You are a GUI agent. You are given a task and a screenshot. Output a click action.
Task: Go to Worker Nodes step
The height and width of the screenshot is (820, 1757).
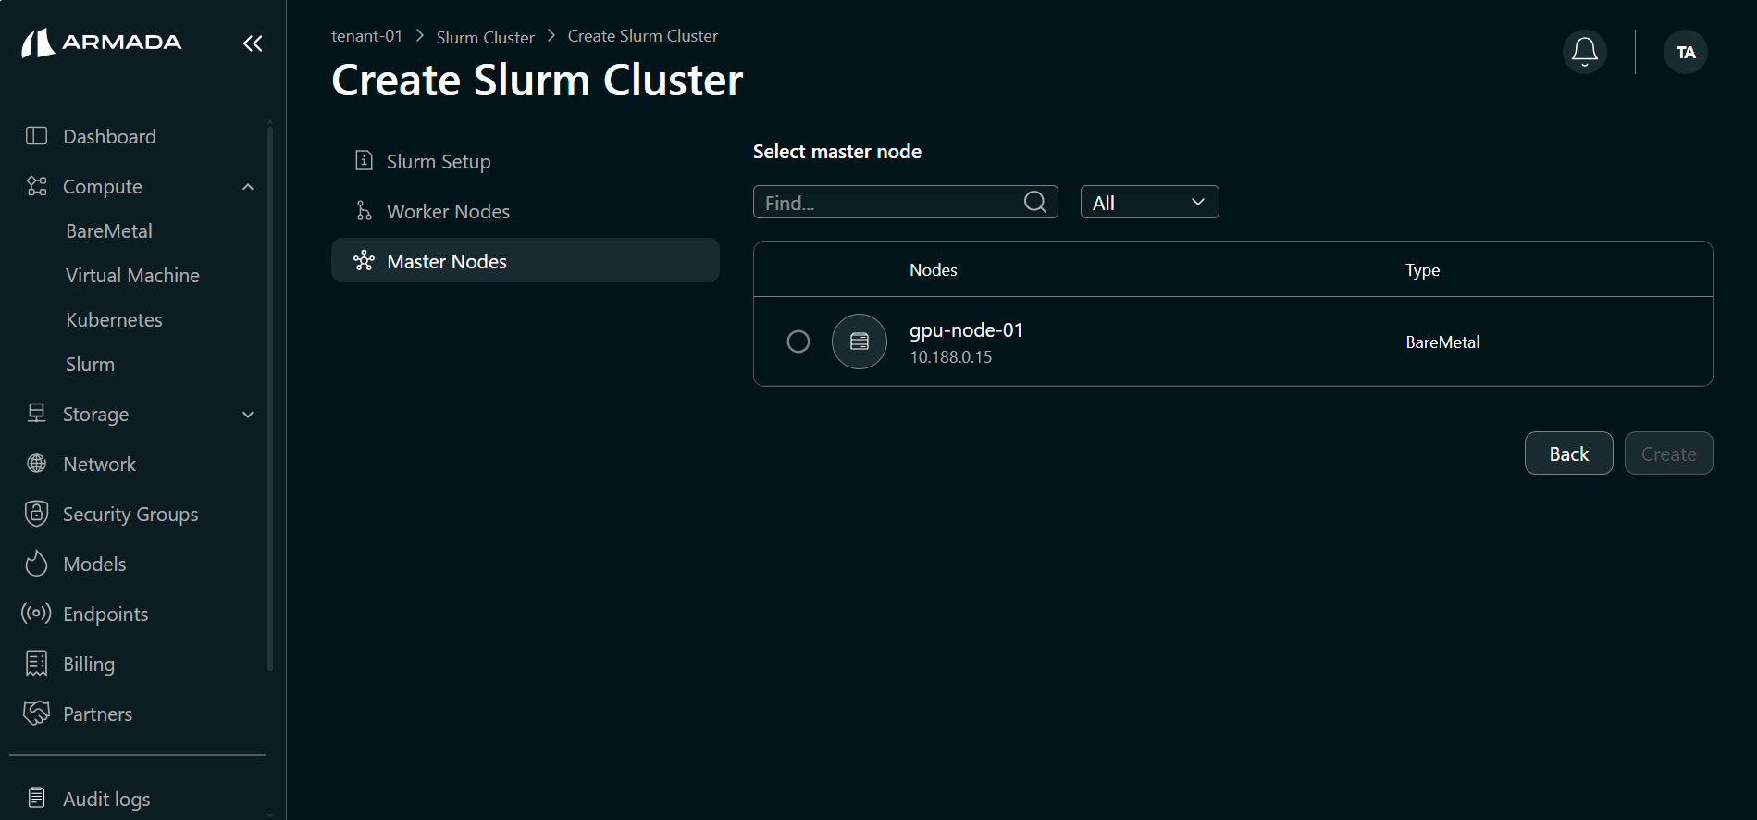(x=526, y=211)
